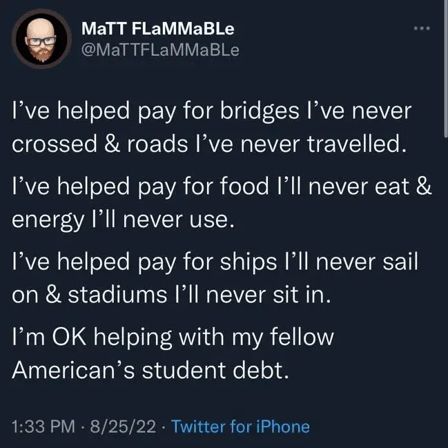Click the @MaTTFLaMMaBLe handle
Screen dimensions: 448x448
pos(160,52)
